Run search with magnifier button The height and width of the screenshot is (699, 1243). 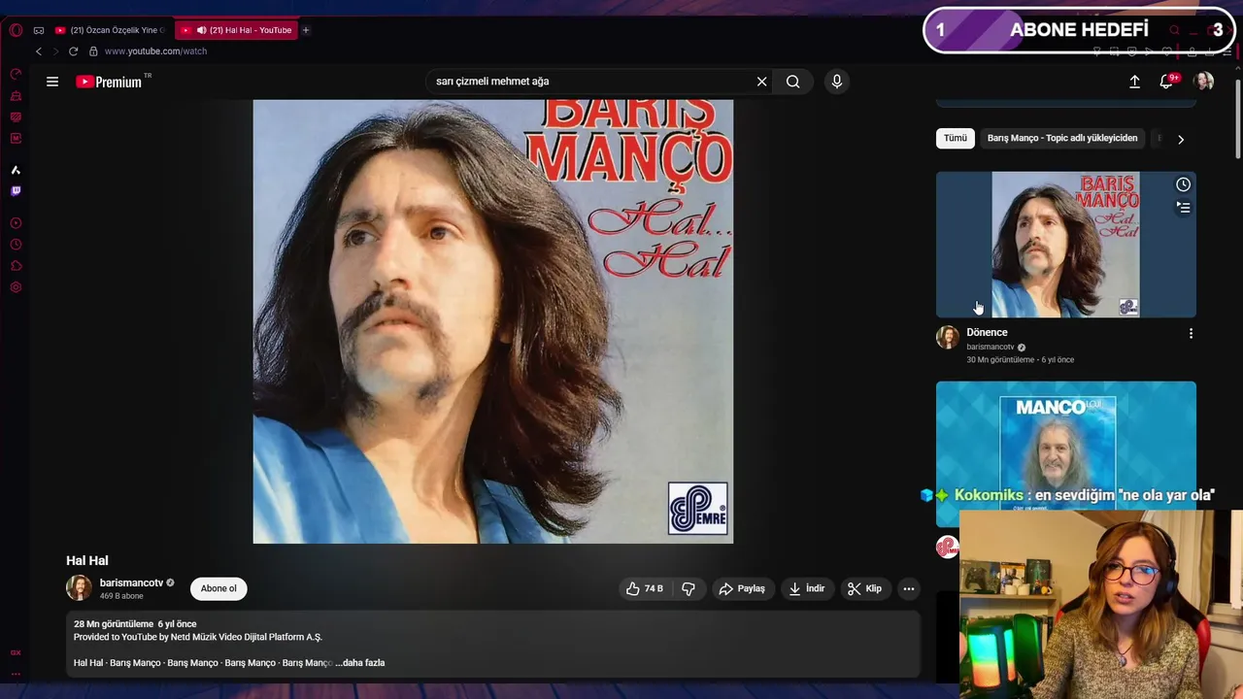tap(793, 82)
